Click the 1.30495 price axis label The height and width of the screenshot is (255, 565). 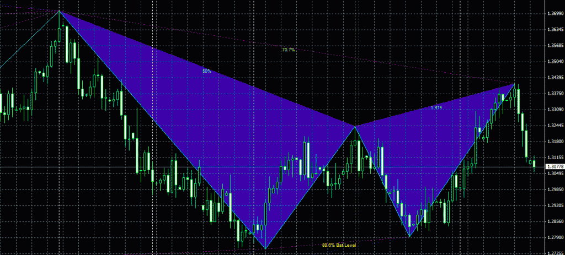tap(555, 173)
